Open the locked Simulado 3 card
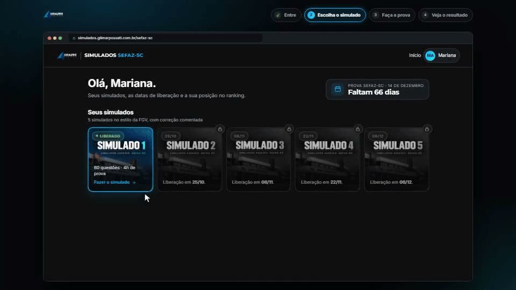The image size is (516, 290). [x=259, y=160]
